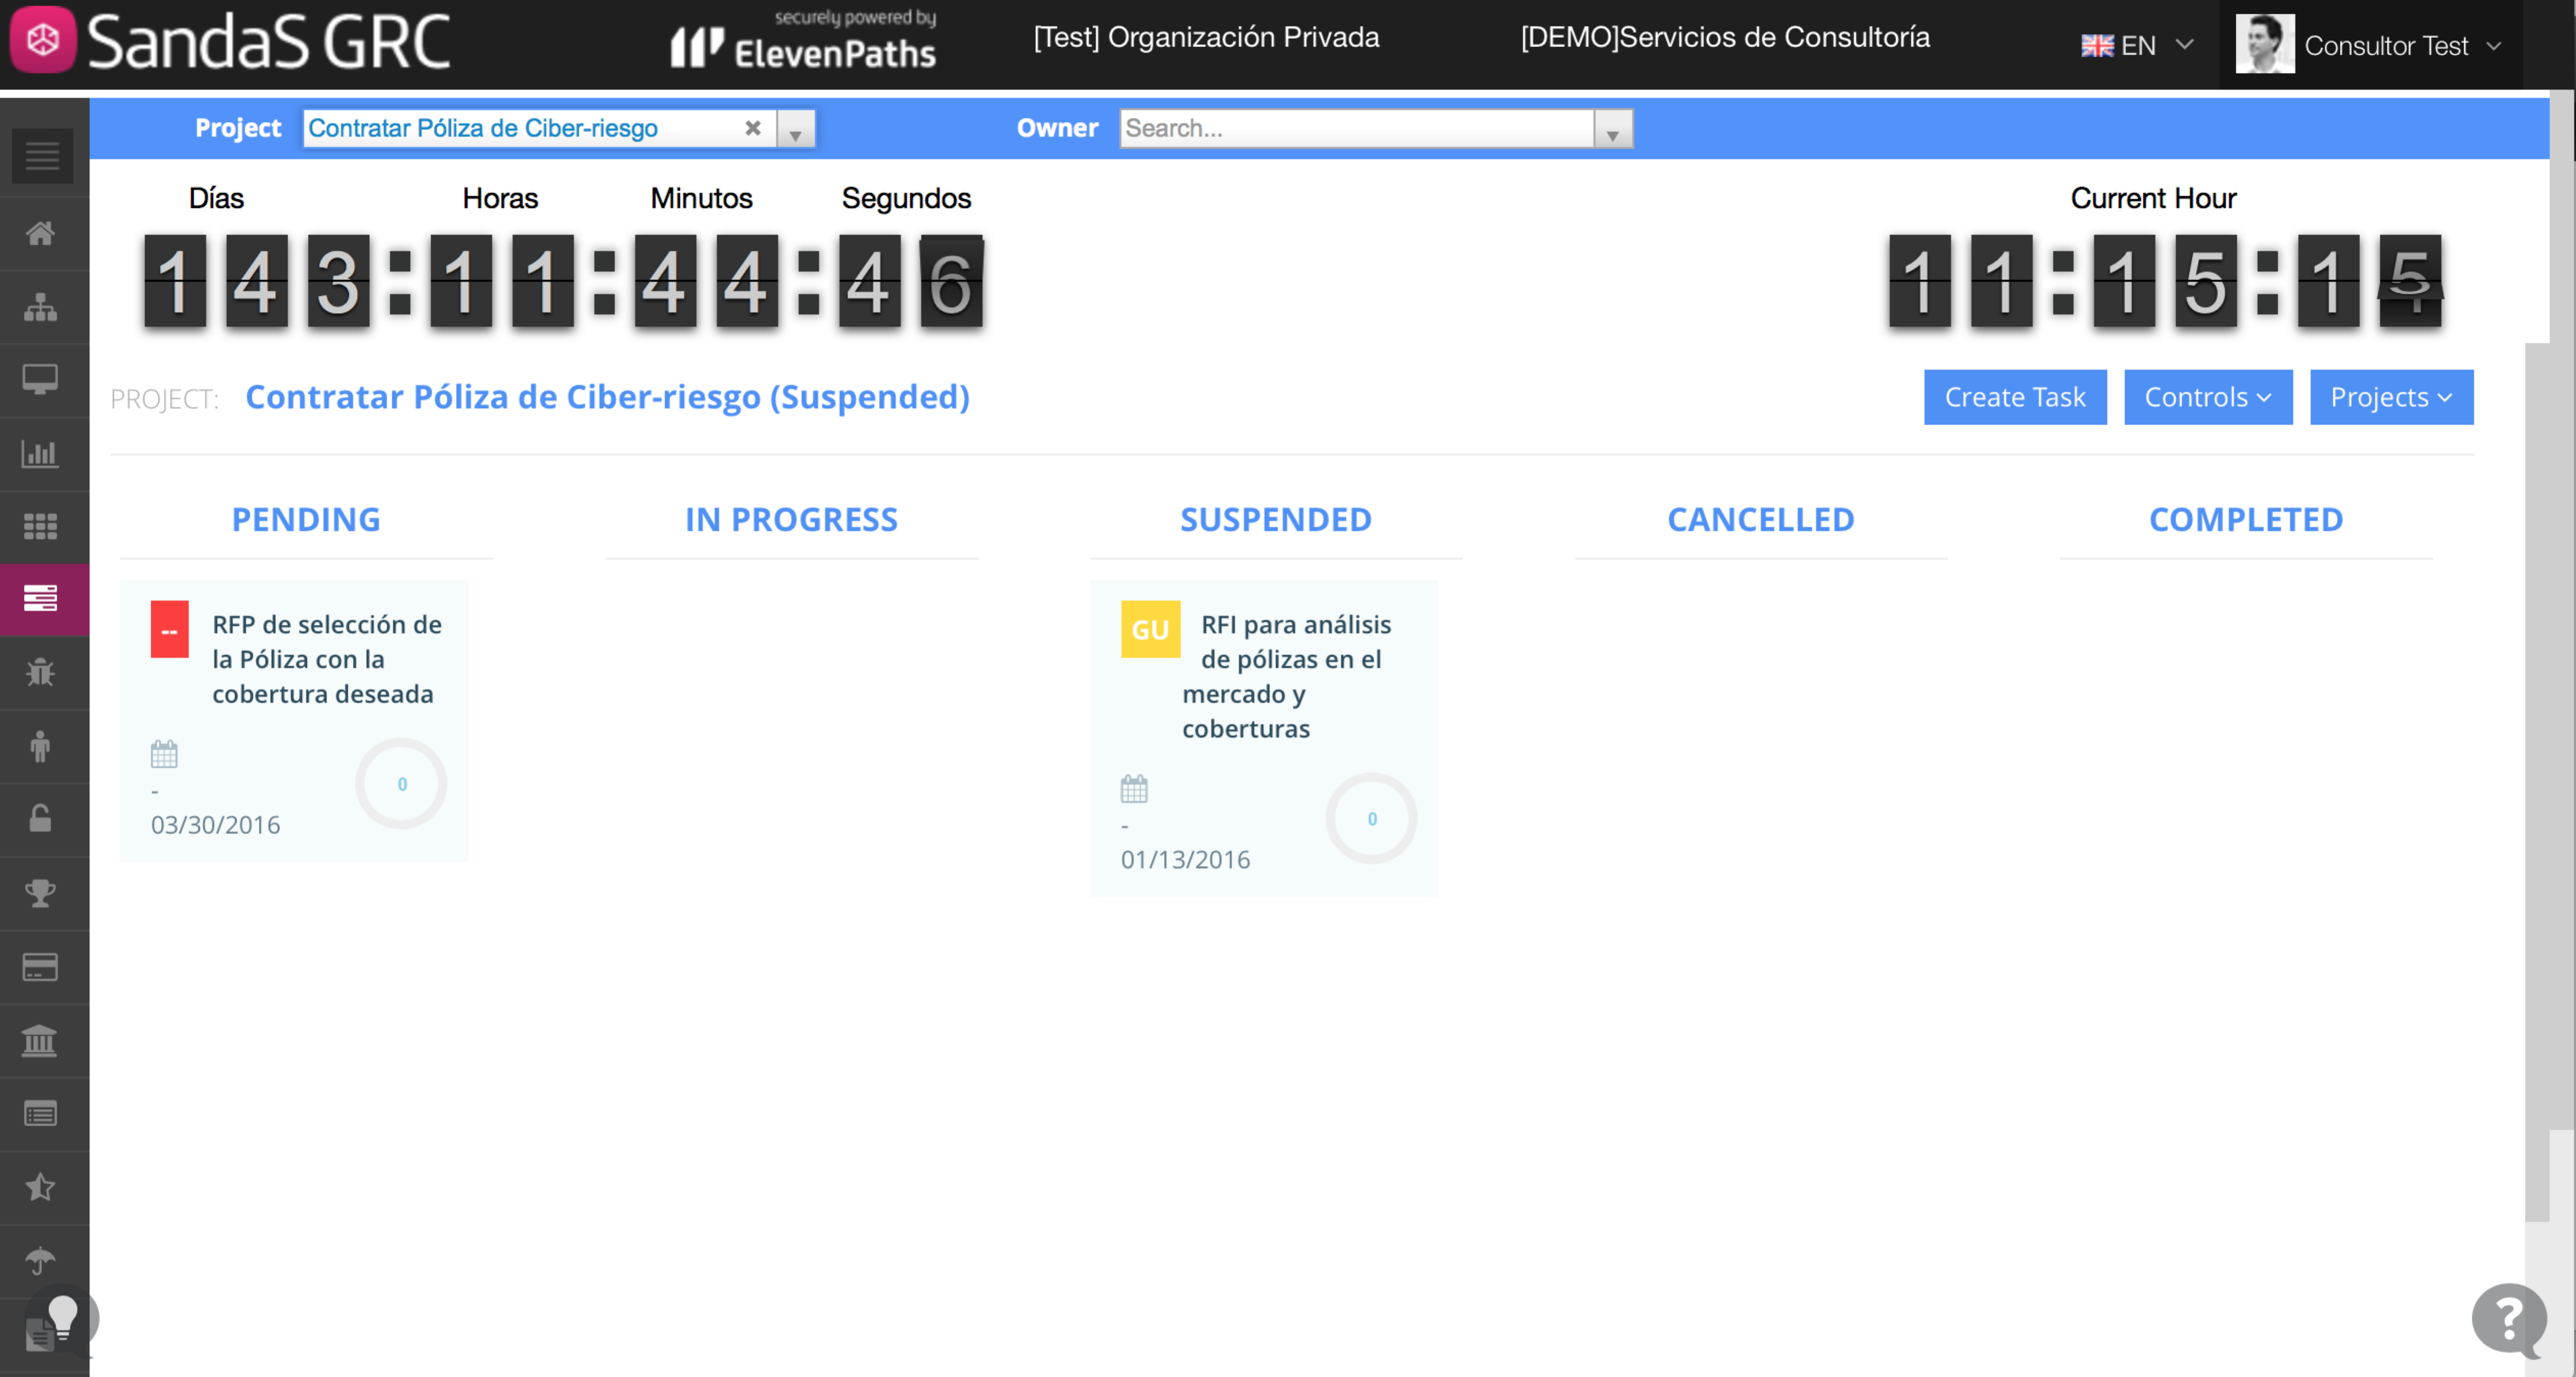Click the home icon in sidebar
This screenshot has width=2576, height=1377.
coord(41,234)
